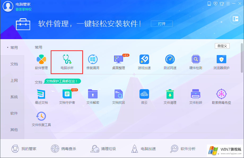This screenshot has width=244, height=158.
Task: Open the main menu hamburger icon
Action: coord(228,4)
